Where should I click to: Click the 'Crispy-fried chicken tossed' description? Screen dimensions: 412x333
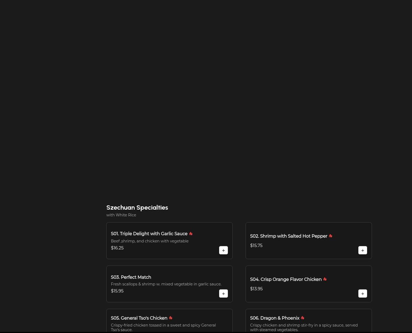point(163,327)
